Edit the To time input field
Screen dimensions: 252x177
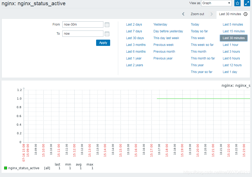coord(83,34)
